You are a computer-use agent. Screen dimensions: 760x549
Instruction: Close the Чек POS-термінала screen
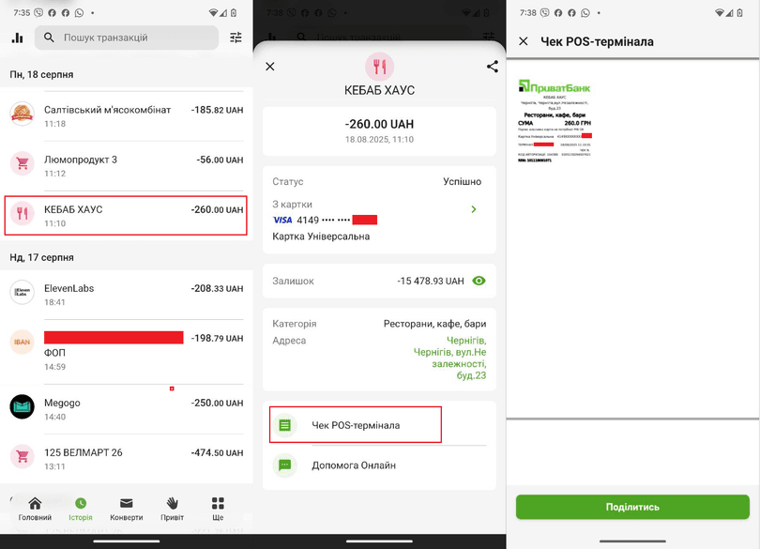click(524, 41)
